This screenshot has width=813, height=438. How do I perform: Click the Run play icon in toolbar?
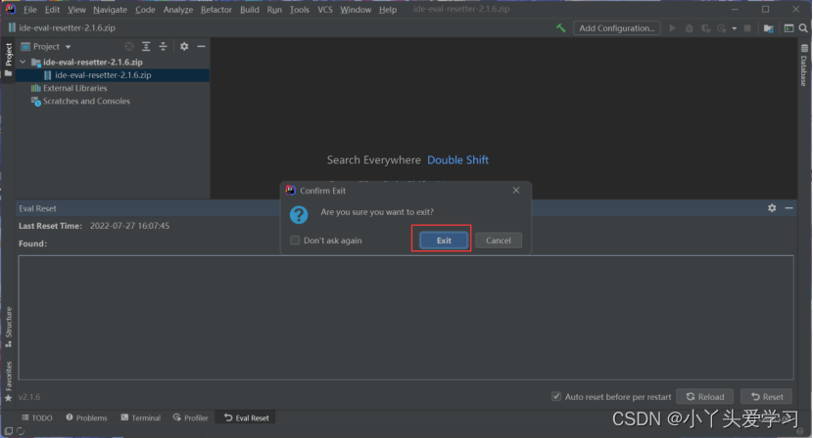click(x=673, y=28)
